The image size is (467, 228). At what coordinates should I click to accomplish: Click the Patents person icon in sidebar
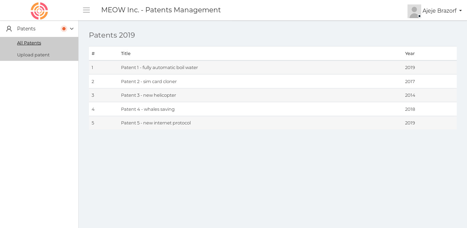pyautogui.click(x=9, y=29)
